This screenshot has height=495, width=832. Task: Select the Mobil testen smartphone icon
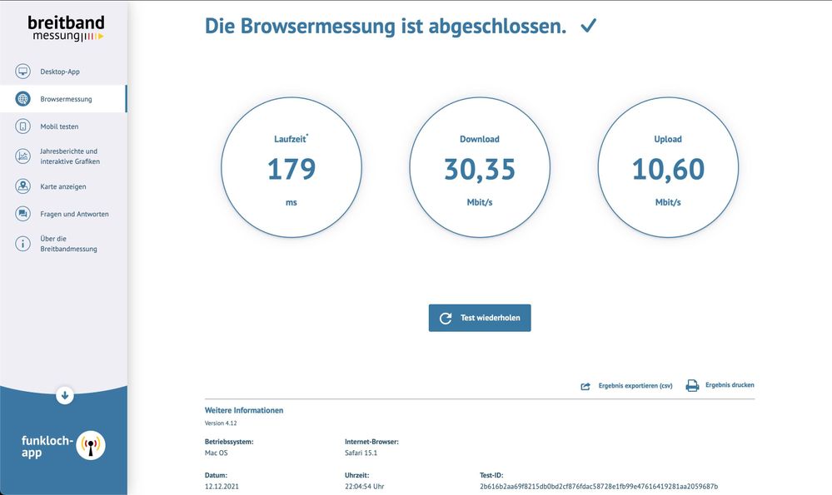[22, 126]
